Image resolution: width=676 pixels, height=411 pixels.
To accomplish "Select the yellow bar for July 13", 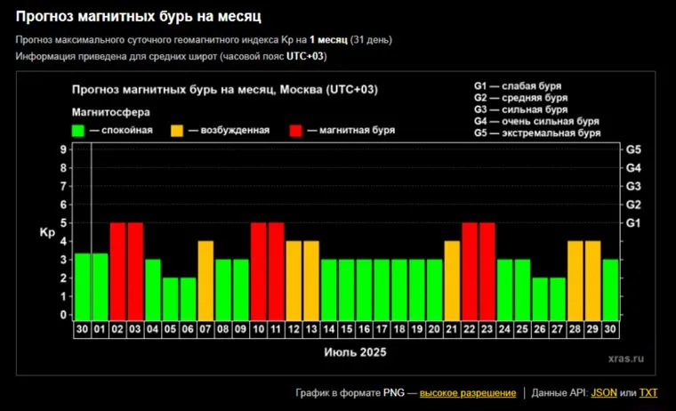I will click(x=311, y=280).
